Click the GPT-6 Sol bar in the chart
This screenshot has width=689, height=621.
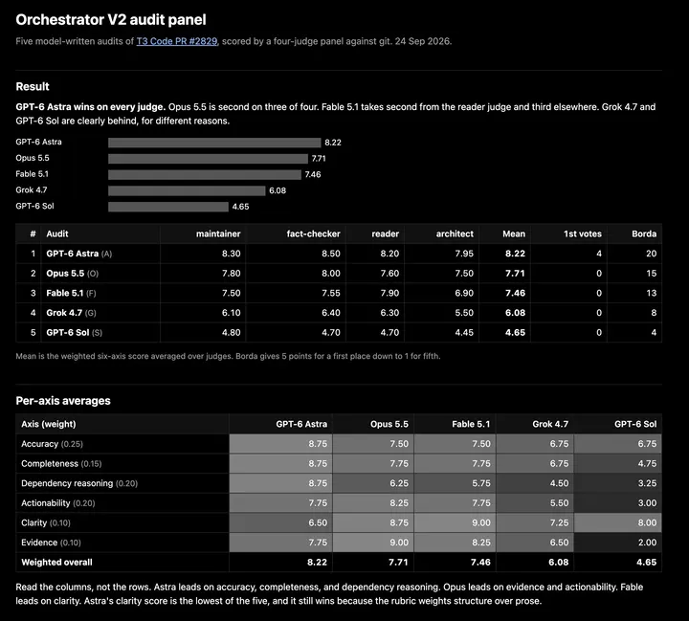click(168, 207)
